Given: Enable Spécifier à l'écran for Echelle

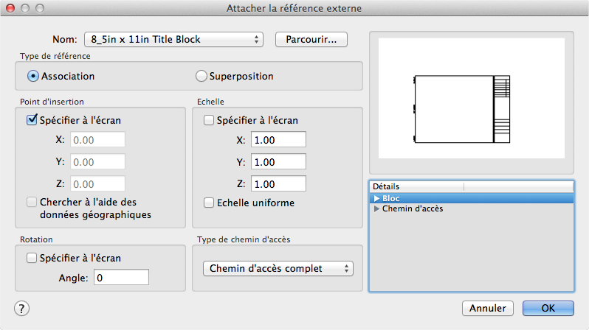Looking at the screenshot, I should (209, 120).
